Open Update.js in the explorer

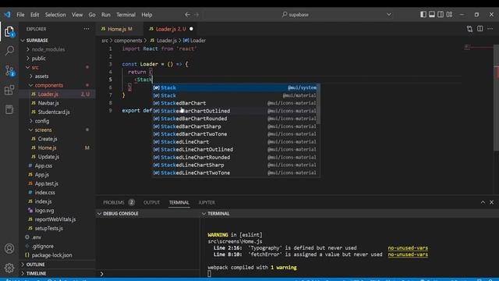coord(57,156)
